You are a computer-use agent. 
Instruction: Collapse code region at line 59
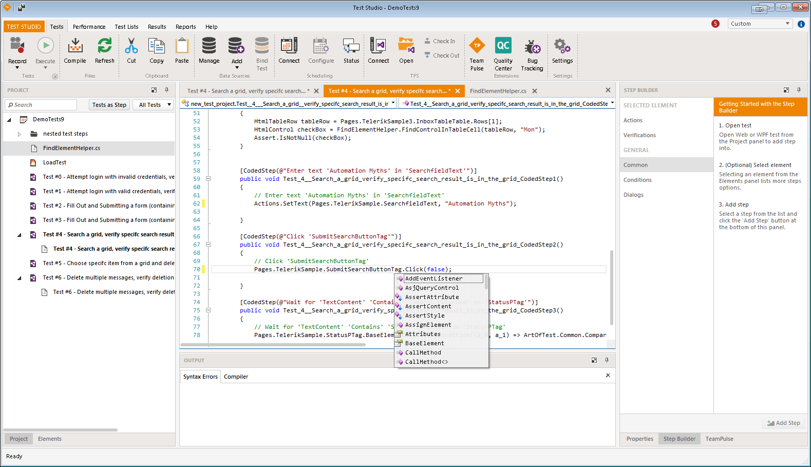[209, 179]
